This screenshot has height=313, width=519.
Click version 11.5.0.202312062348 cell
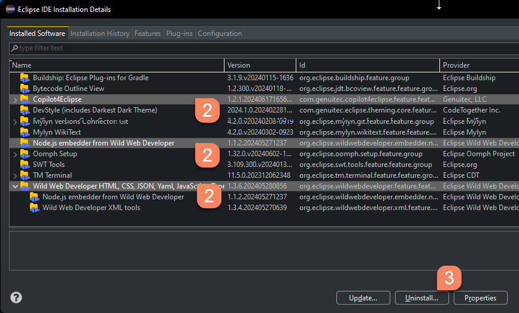[259, 175]
